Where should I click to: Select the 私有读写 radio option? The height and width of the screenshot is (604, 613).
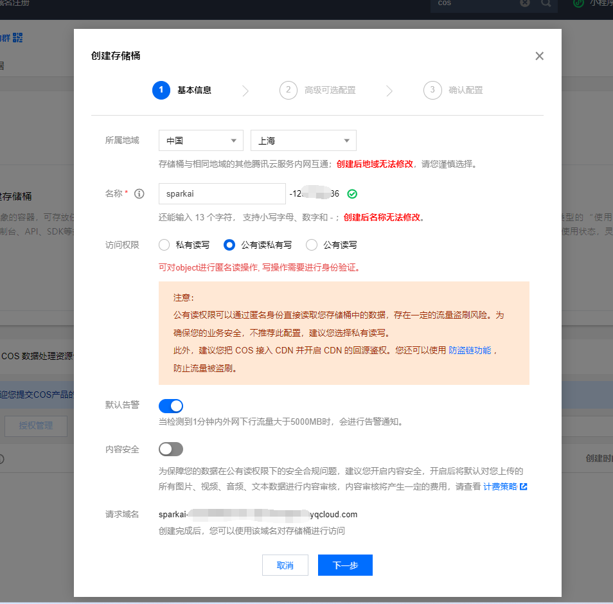[x=164, y=245]
